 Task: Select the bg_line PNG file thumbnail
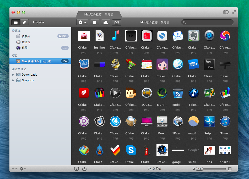click(x=100, y=36)
